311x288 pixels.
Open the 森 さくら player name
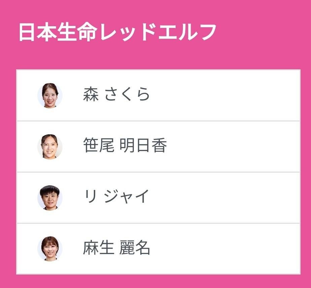[116, 95]
